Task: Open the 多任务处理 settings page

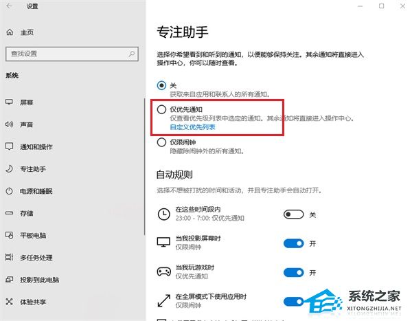Action: point(36,258)
